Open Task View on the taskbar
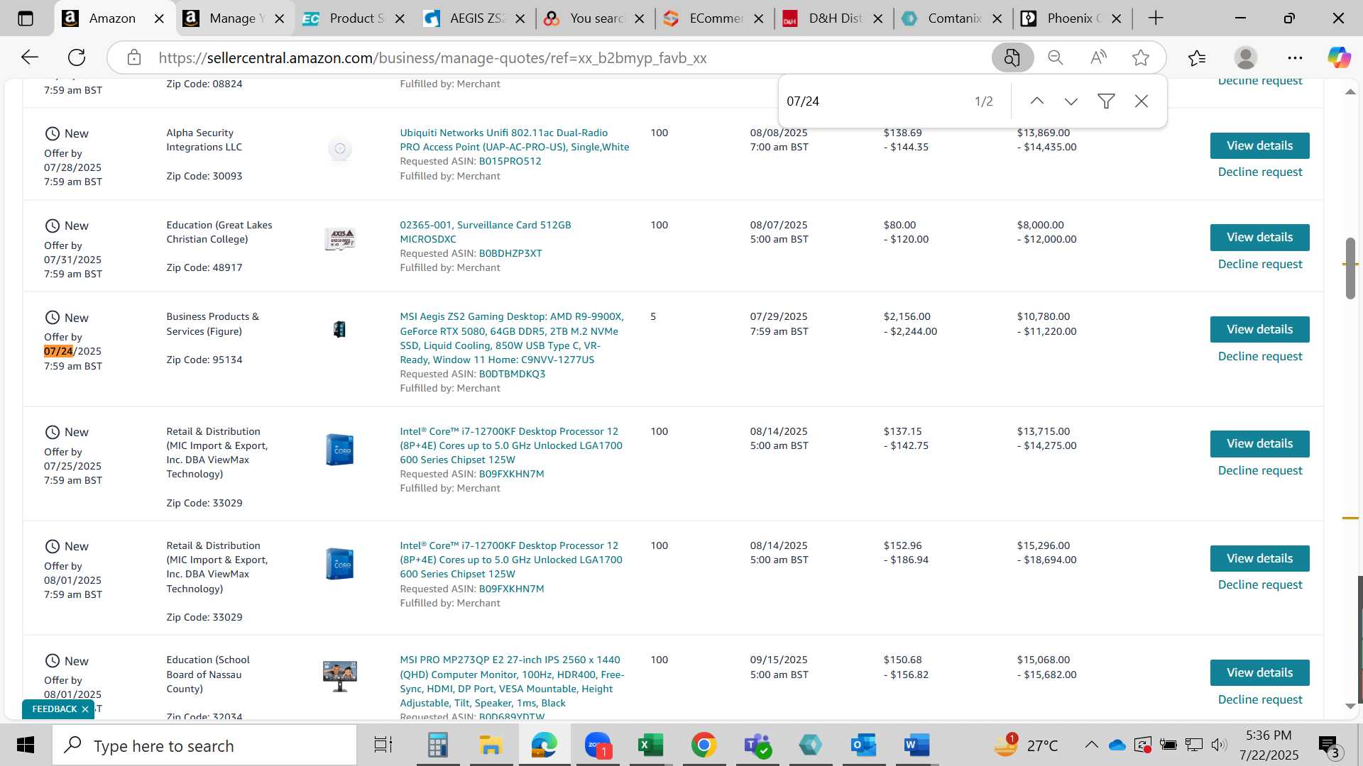The width and height of the screenshot is (1363, 766). pos(383,745)
